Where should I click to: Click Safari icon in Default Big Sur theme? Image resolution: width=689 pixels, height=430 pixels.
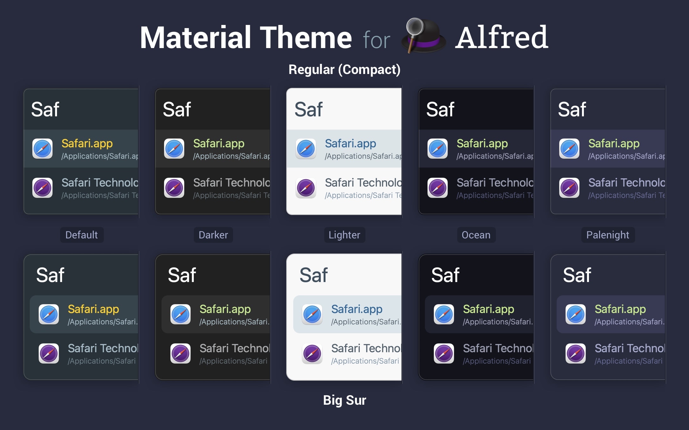pos(49,314)
